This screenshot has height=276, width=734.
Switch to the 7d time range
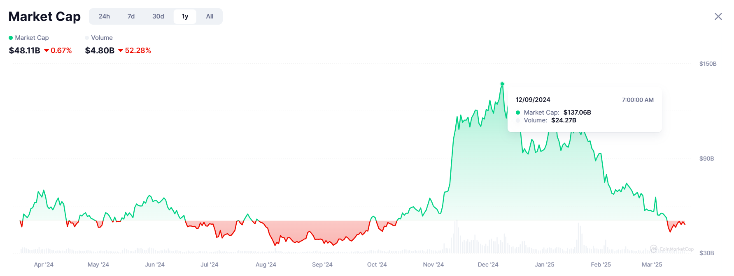point(131,16)
